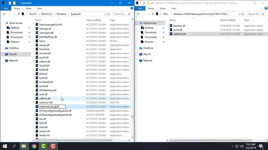The image size is (268, 150).
Task: Open Help in theme patch window
Action: [x=266, y=8]
